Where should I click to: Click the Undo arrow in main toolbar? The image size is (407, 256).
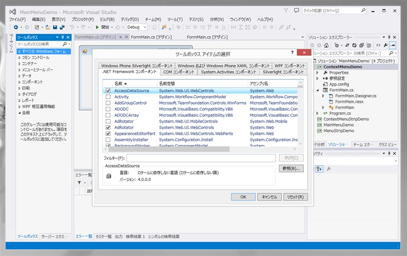(x=72, y=27)
